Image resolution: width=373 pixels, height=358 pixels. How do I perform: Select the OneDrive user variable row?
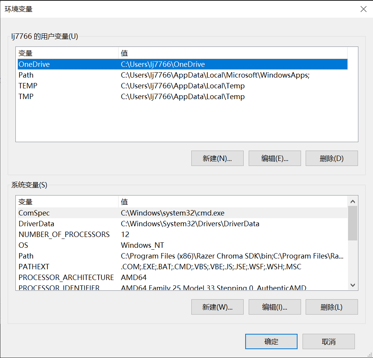[34, 65]
